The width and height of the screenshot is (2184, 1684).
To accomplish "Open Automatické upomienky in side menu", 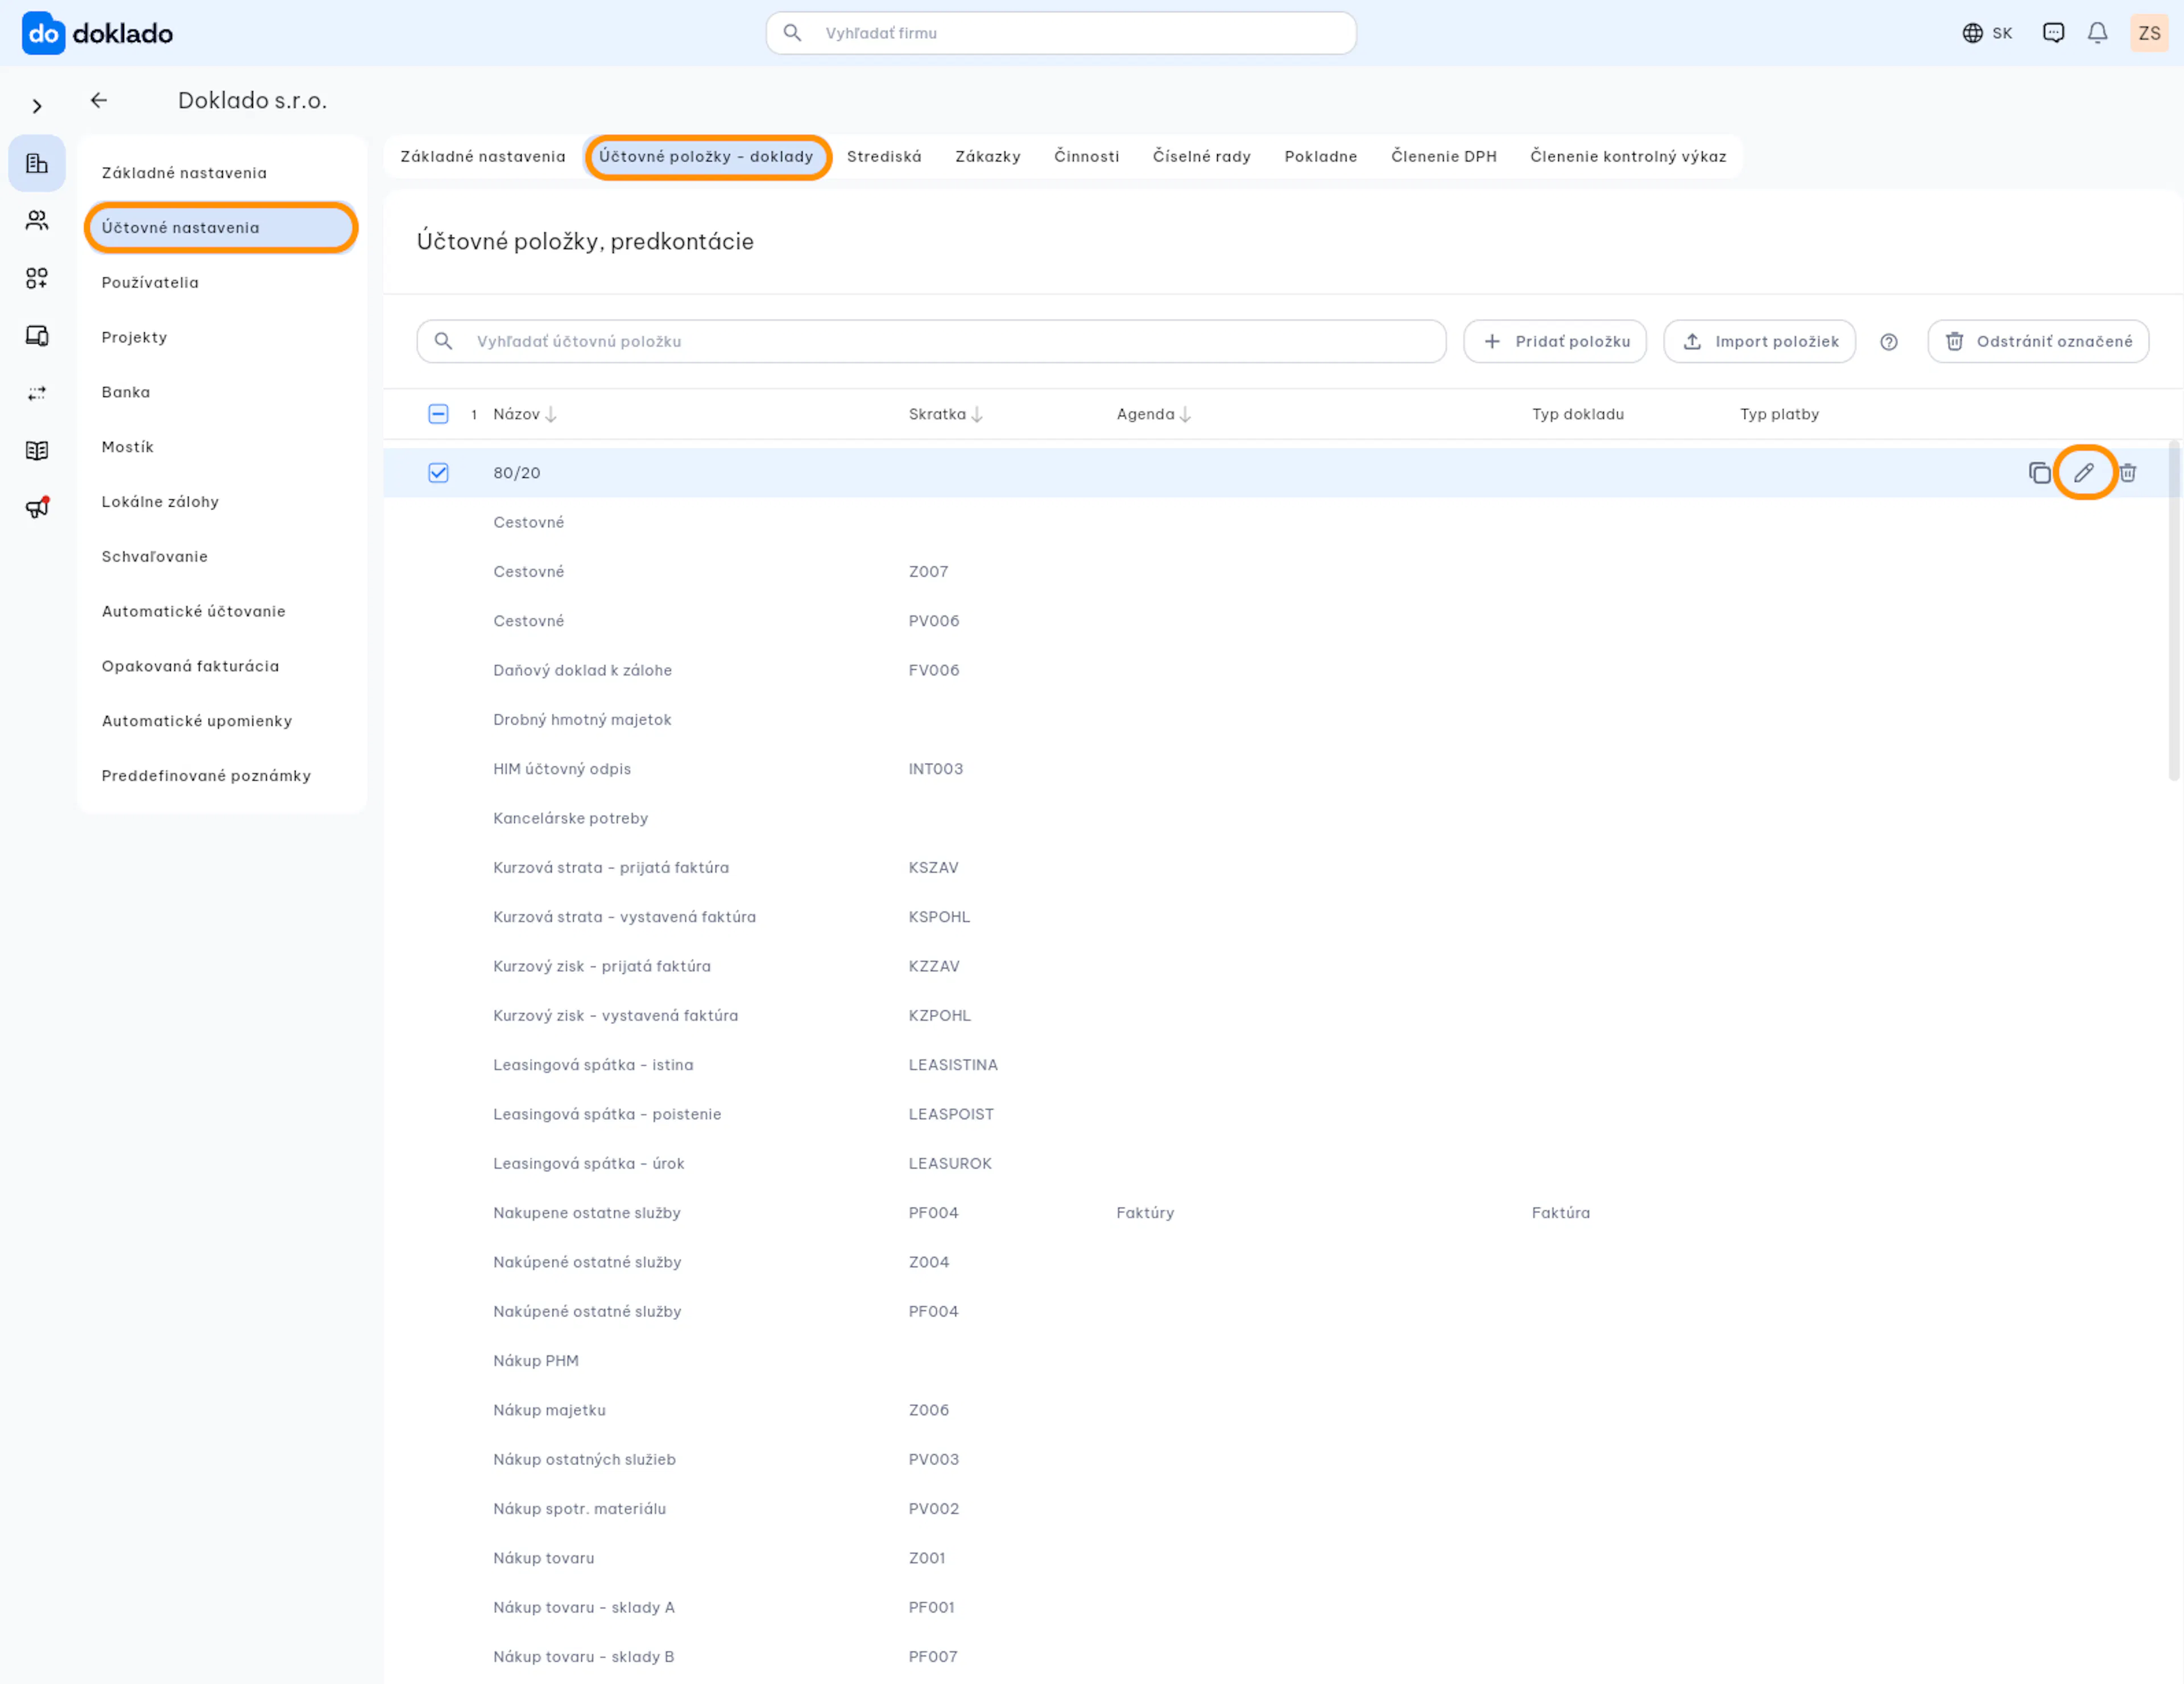I will (221, 721).
